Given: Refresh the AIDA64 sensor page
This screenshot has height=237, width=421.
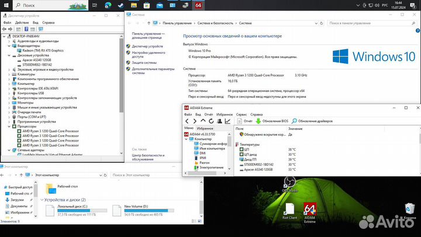Looking at the screenshot, I should [211, 121].
